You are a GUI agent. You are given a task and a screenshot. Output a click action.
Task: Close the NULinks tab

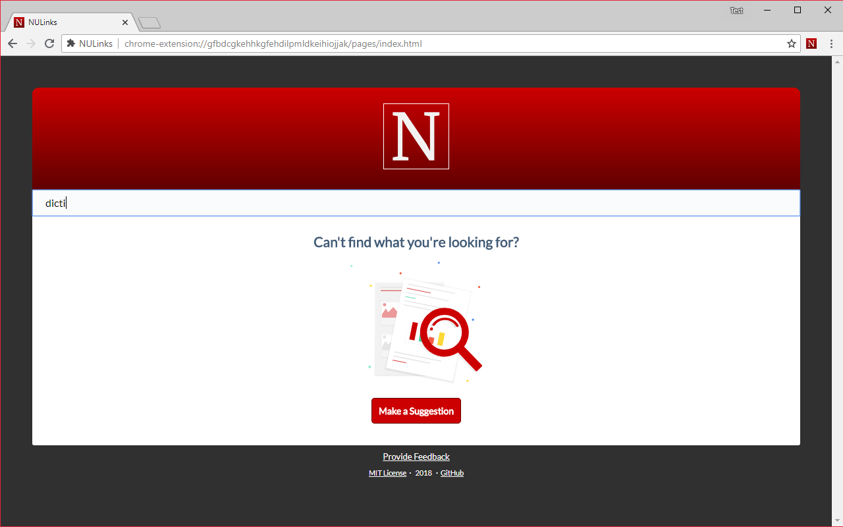click(x=125, y=22)
